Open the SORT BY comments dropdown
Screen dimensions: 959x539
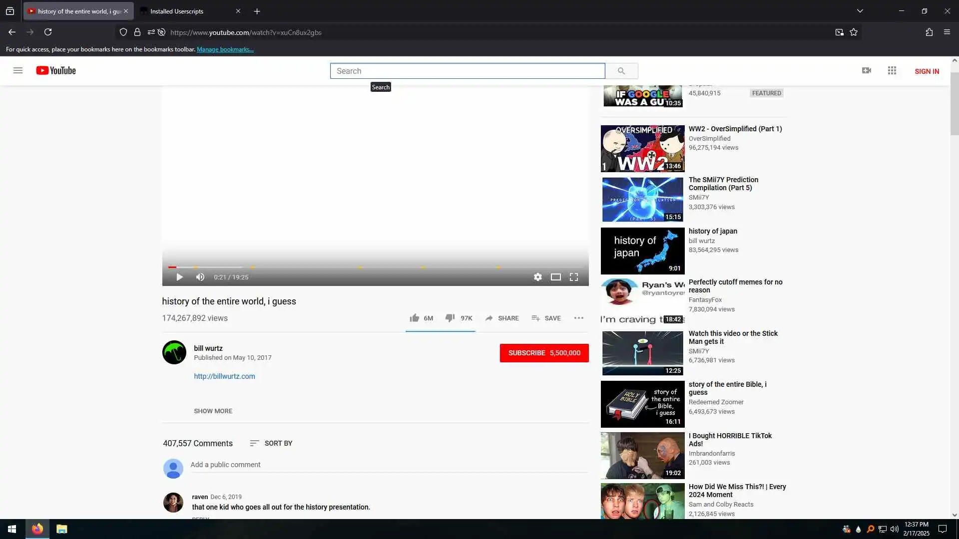(271, 443)
